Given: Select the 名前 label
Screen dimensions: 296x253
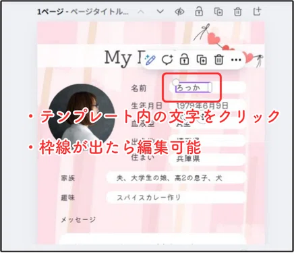Looking at the screenshot, I should (139, 88).
